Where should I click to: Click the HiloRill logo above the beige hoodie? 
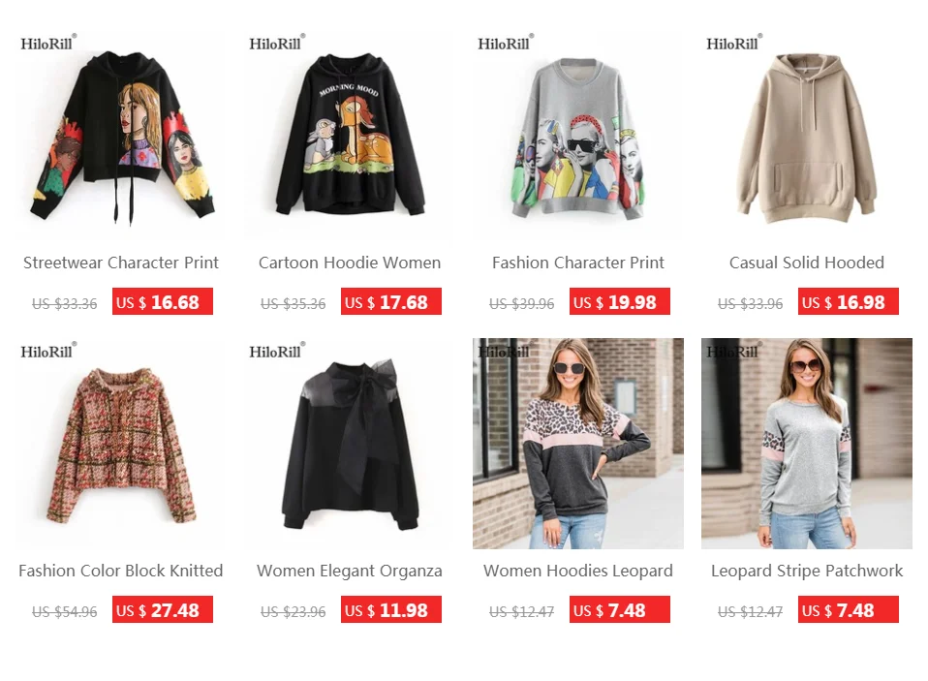[x=734, y=43]
